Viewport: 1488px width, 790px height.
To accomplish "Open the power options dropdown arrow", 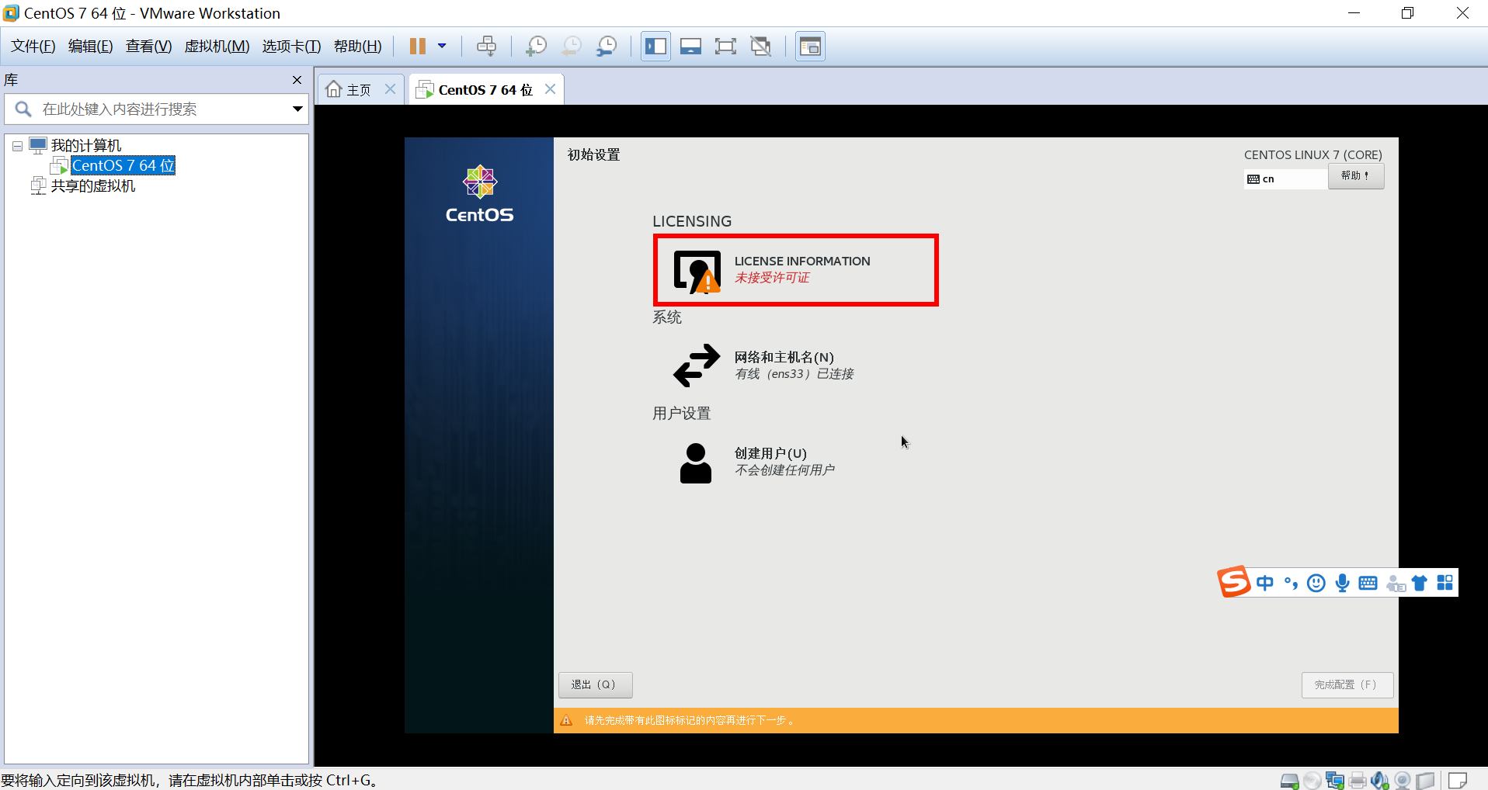I will 442,46.
